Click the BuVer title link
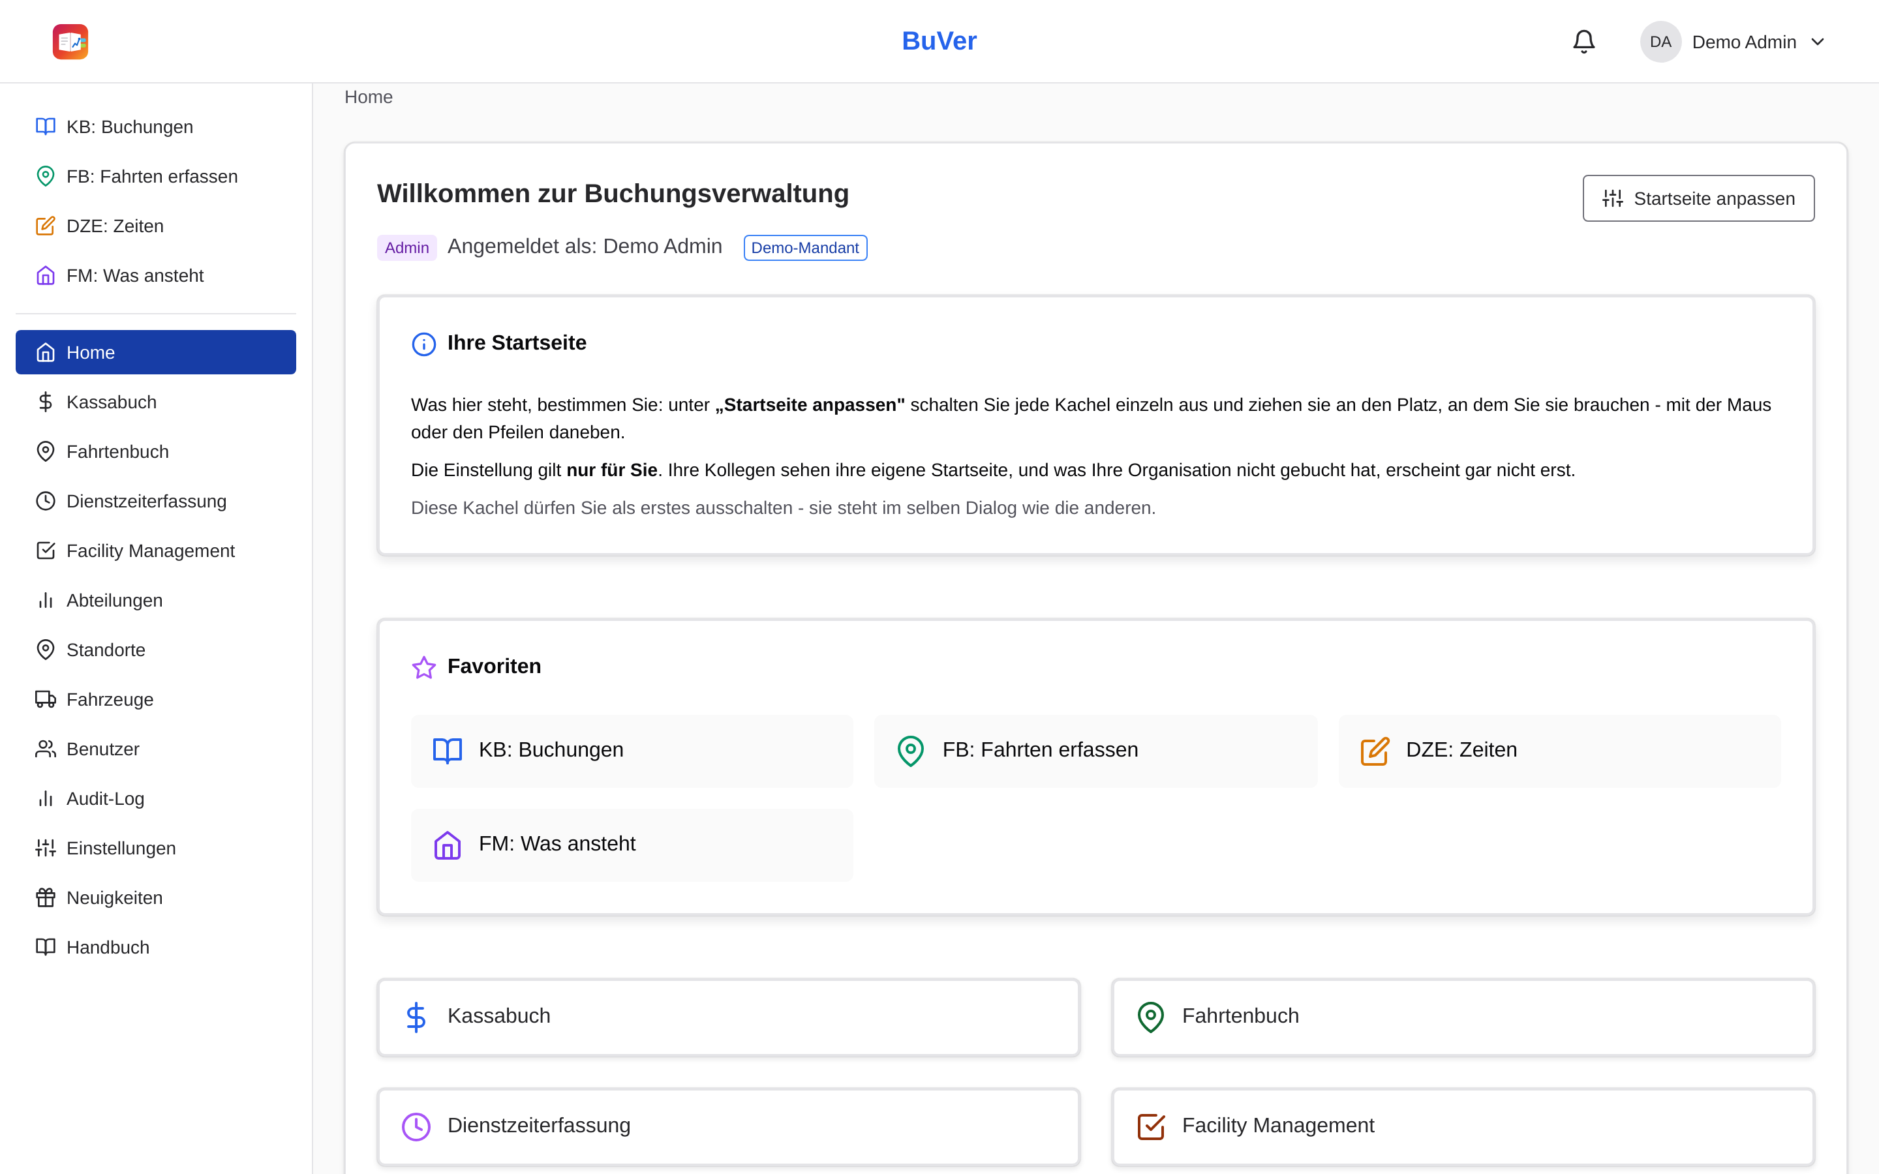 coord(939,40)
